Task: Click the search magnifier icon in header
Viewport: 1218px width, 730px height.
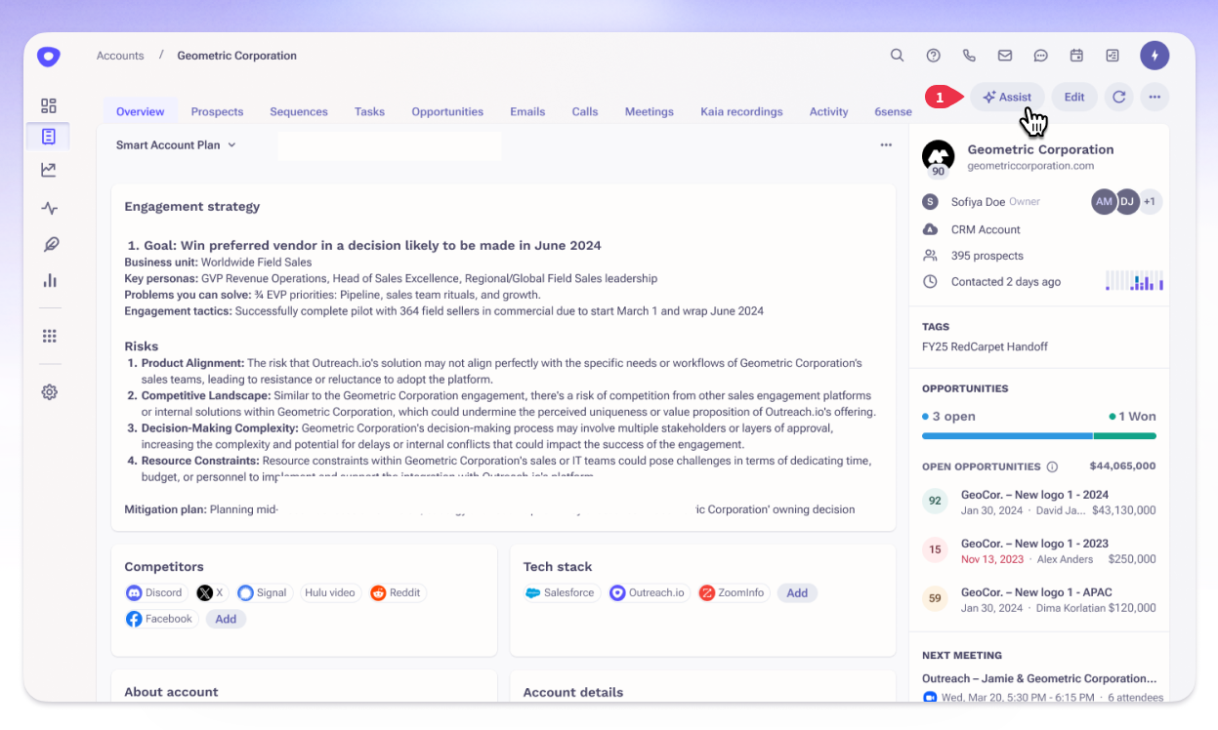Action: click(x=897, y=56)
